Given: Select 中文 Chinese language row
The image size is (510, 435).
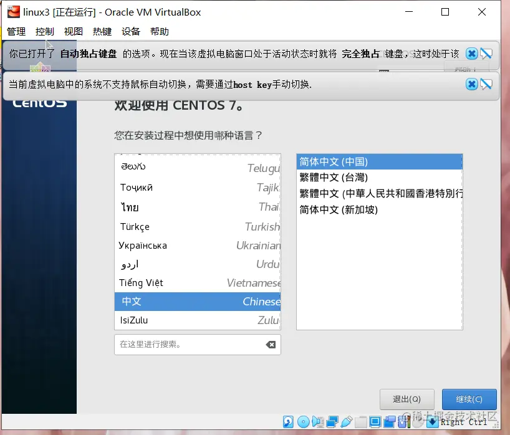Looking at the screenshot, I should pyautogui.click(x=198, y=302).
